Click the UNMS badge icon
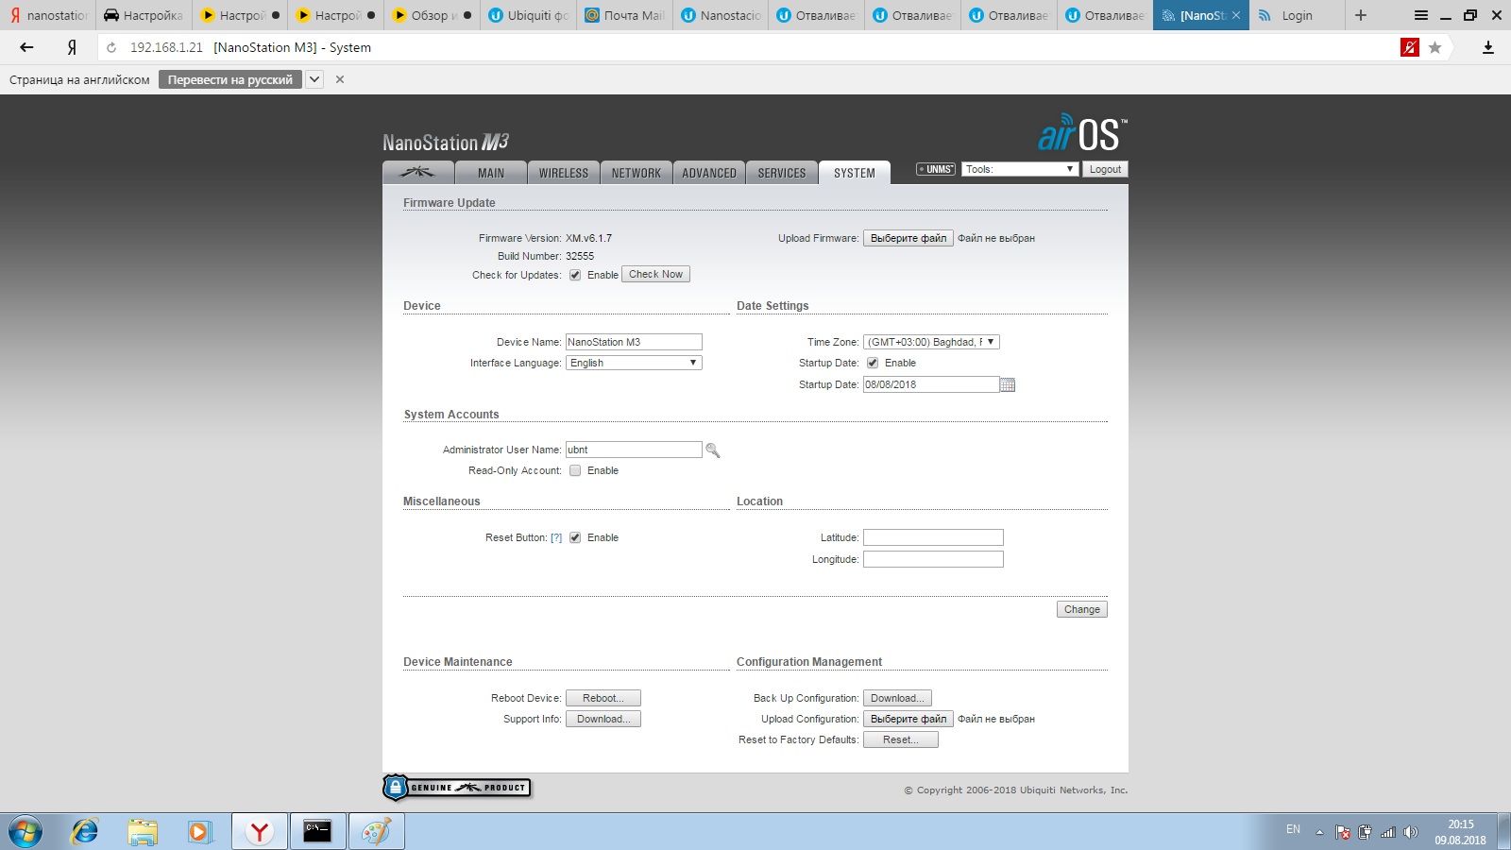Viewport: 1511px width, 850px height. [x=936, y=169]
